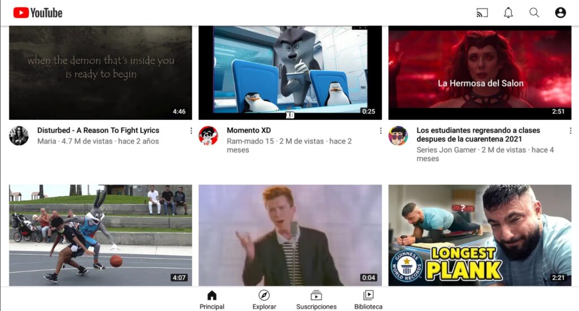
Task: Open the Suscripciones tab
Action: point(316,300)
